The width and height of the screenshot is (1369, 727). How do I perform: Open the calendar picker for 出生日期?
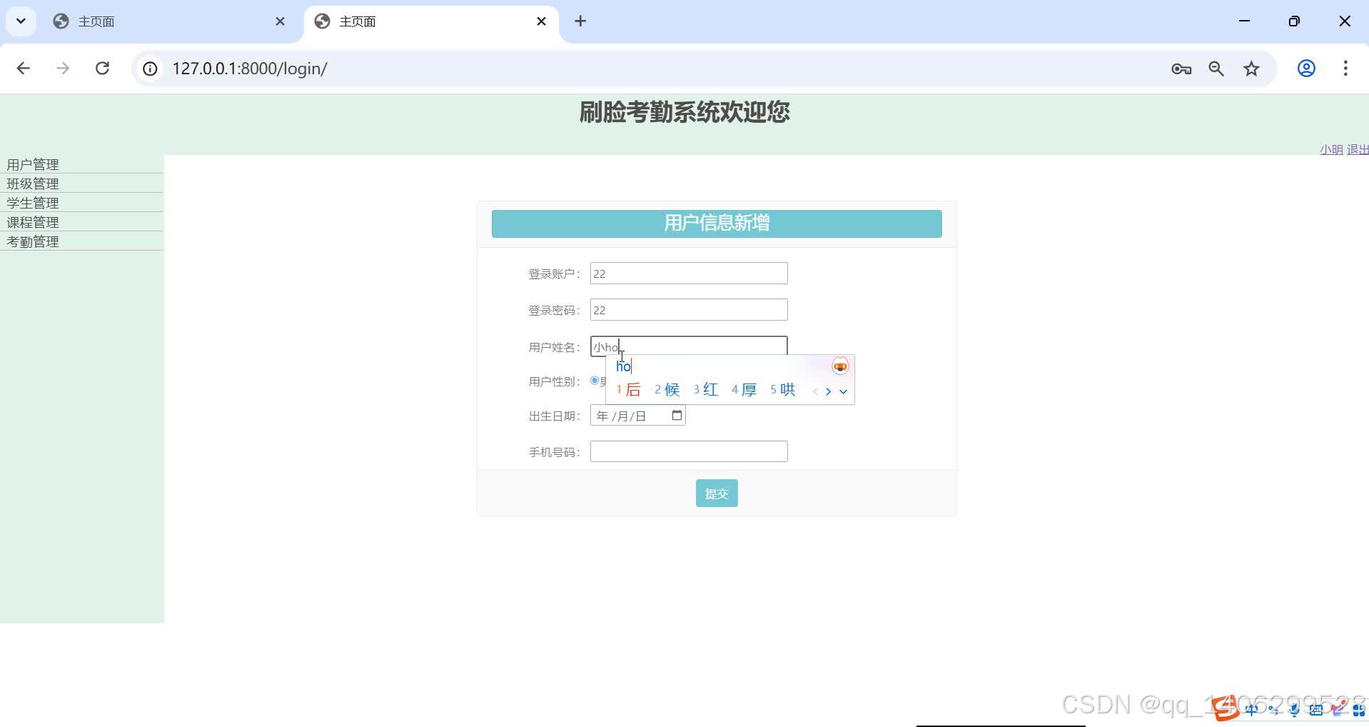(x=676, y=415)
